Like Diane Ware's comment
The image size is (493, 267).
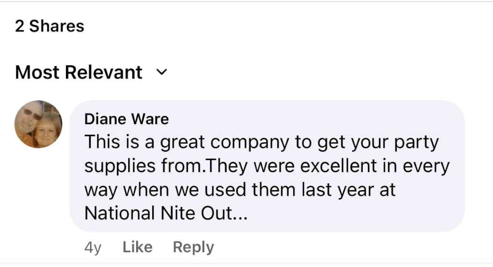138,247
